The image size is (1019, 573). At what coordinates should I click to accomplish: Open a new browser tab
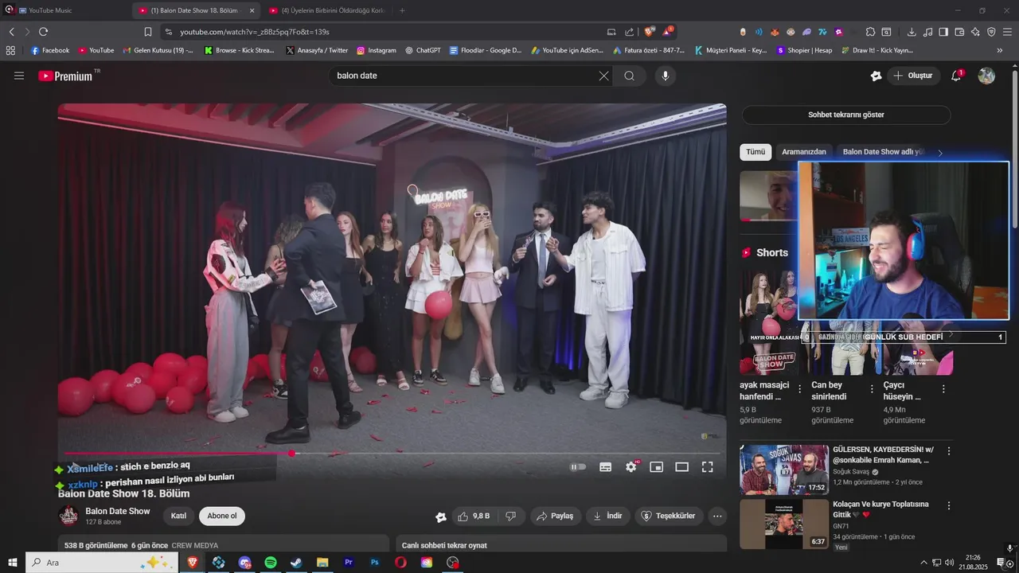pos(402,10)
